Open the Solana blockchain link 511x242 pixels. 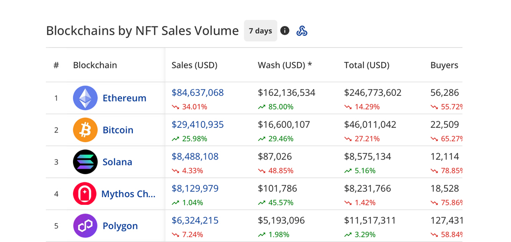pyautogui.click(x=118, y=162)
